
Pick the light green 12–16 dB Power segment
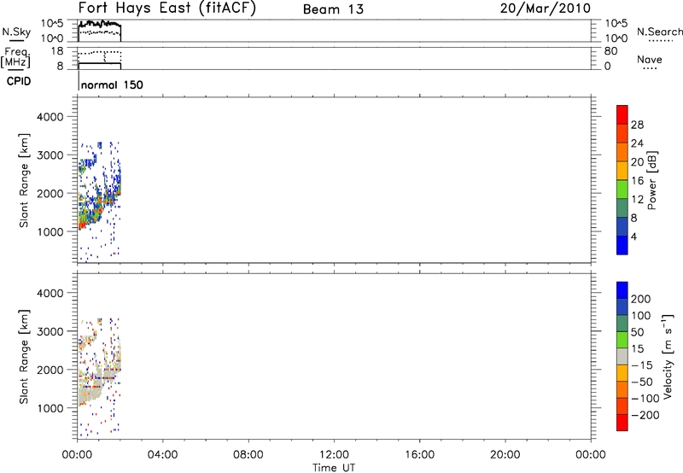(x=622, y=189)
